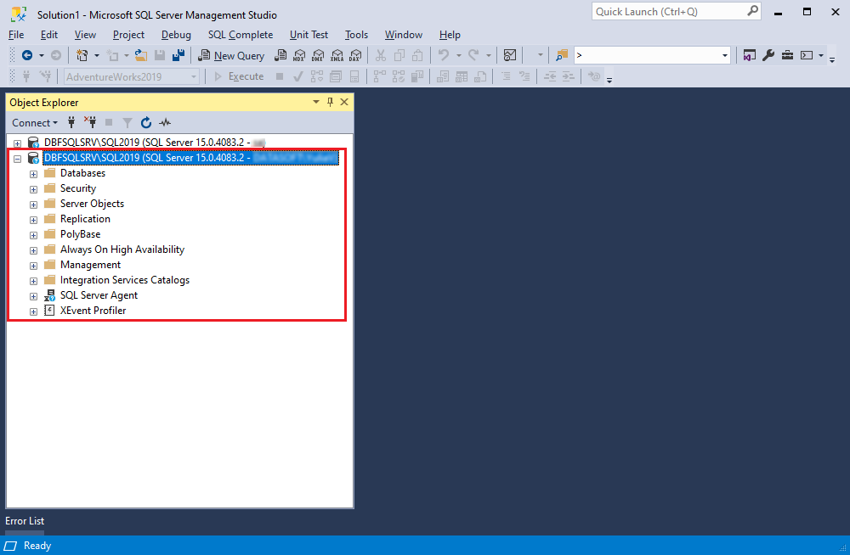The image size is (850, 555).
Task: Click the Database Engine Query icon
Action: click(280, 55)
